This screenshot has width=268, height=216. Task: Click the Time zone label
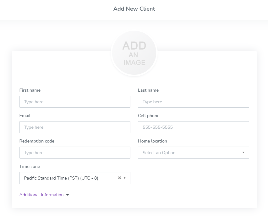pyautogui.click(x=30, y=166)
